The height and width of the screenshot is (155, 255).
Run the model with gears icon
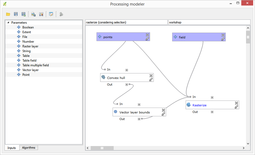point(61,14)
